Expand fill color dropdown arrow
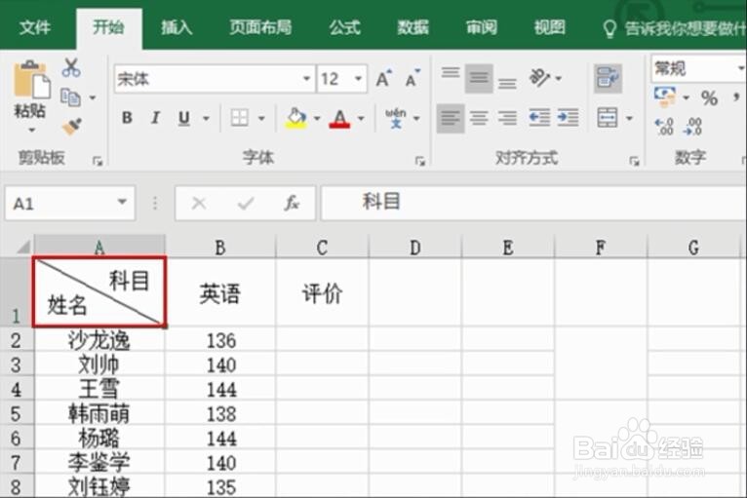This screenshot has height=498, width=747. (317, 118)
